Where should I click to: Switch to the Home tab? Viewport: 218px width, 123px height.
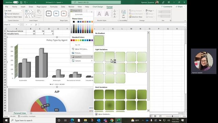(x=14, y=7)
